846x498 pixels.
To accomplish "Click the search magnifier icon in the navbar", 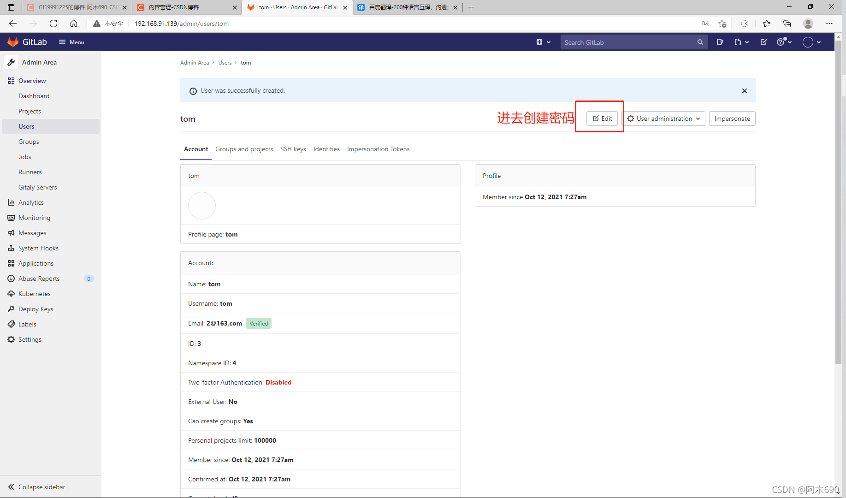I will tap(700, 42).
